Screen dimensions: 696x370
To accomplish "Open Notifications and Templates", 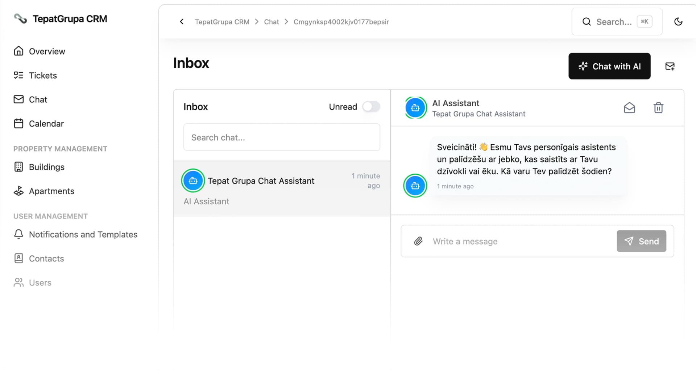I will (83, 234).
